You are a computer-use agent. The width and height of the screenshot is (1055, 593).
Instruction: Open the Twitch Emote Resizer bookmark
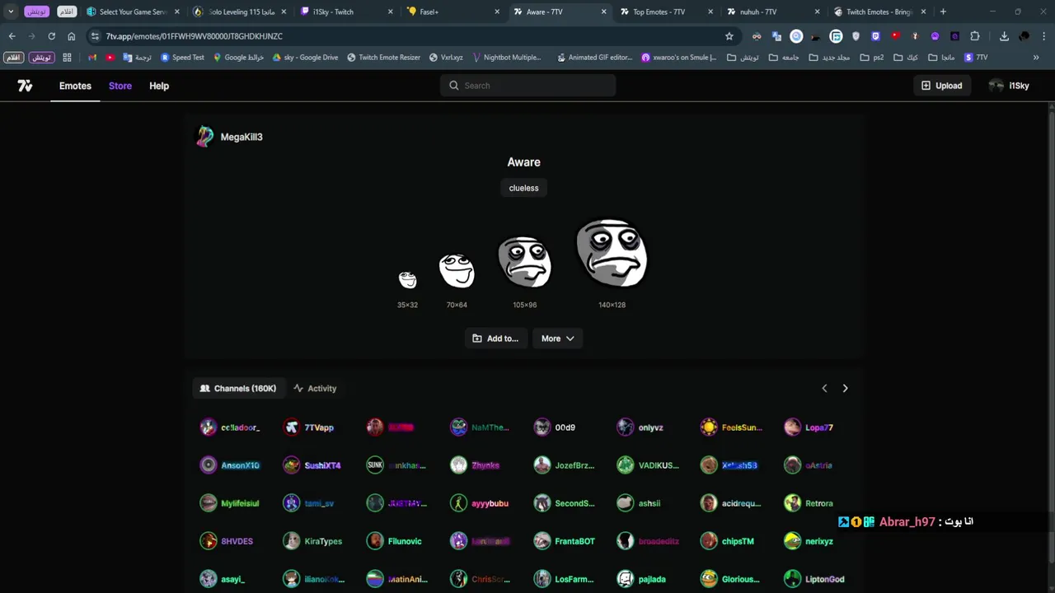pos(384,58)
